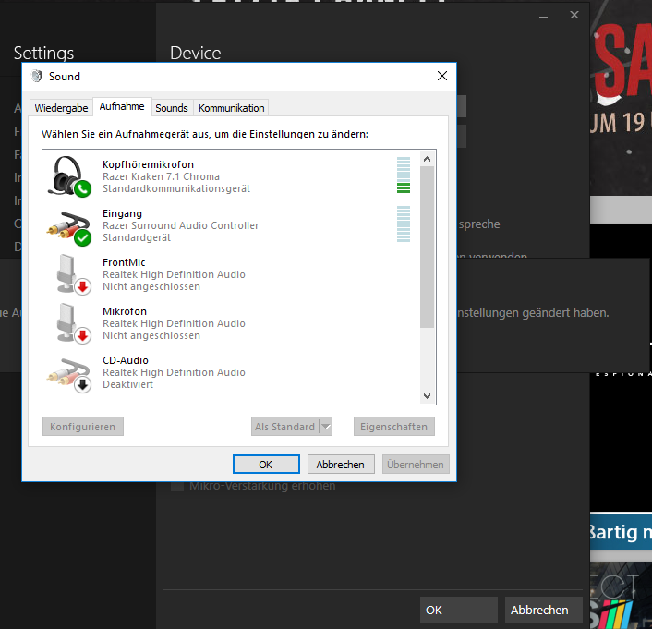The width and height of the screenshot is (652, 629).
Task: Select the FrontMic device name
Action: (124, 262)
